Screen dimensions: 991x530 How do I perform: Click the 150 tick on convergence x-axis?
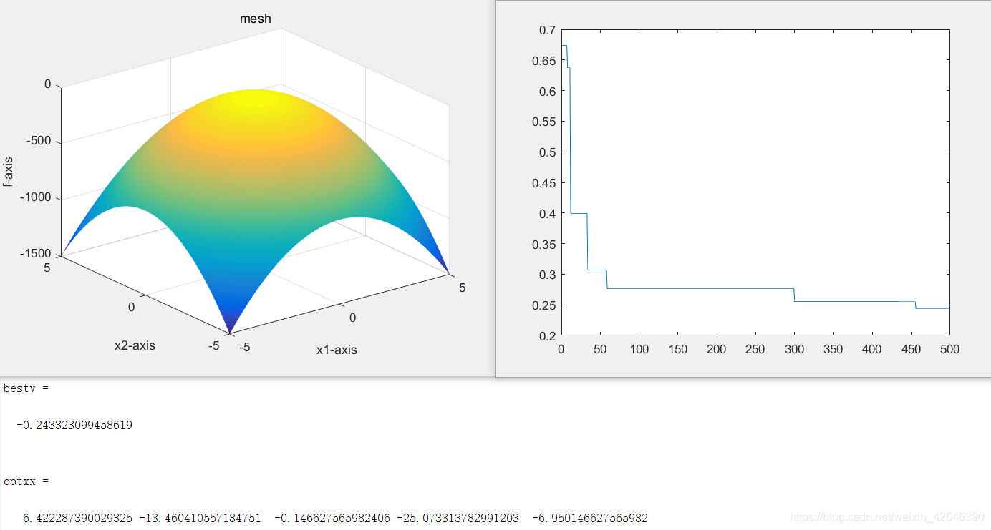[677, 349]
